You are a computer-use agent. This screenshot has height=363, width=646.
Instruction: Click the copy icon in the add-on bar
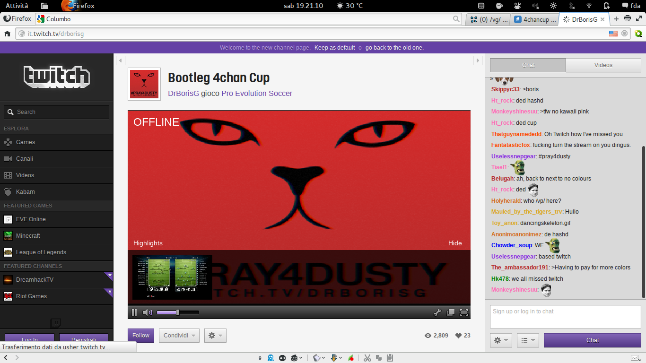pos(378,358)
